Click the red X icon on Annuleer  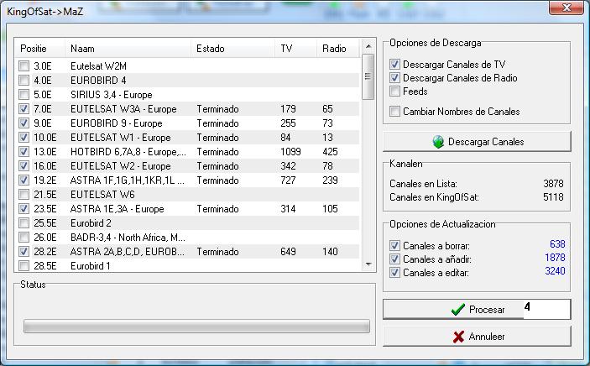(x=458, y=337)
